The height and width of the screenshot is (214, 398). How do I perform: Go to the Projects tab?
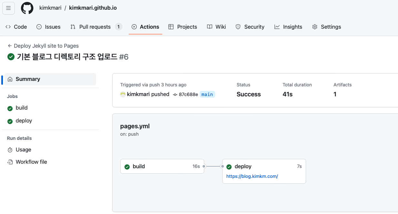click(183, 27)
